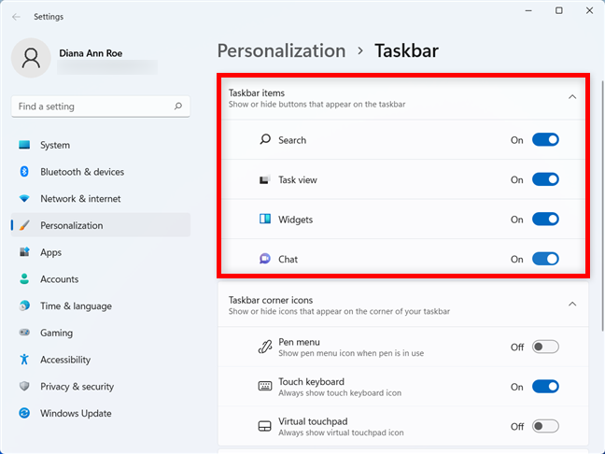The width and height of the screenshot is (605, 454).
Task: Click the back arrow in Settings title bar
Action: [x=16, y=16]
